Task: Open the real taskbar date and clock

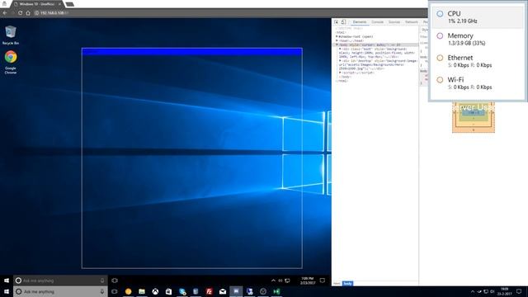Action: click(x=504, y=291)
